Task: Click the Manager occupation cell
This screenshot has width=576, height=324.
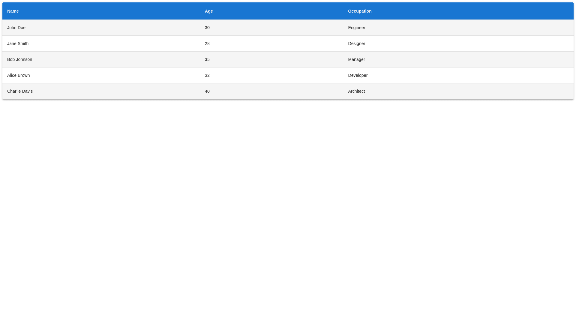Action: (x=356, y=59)
